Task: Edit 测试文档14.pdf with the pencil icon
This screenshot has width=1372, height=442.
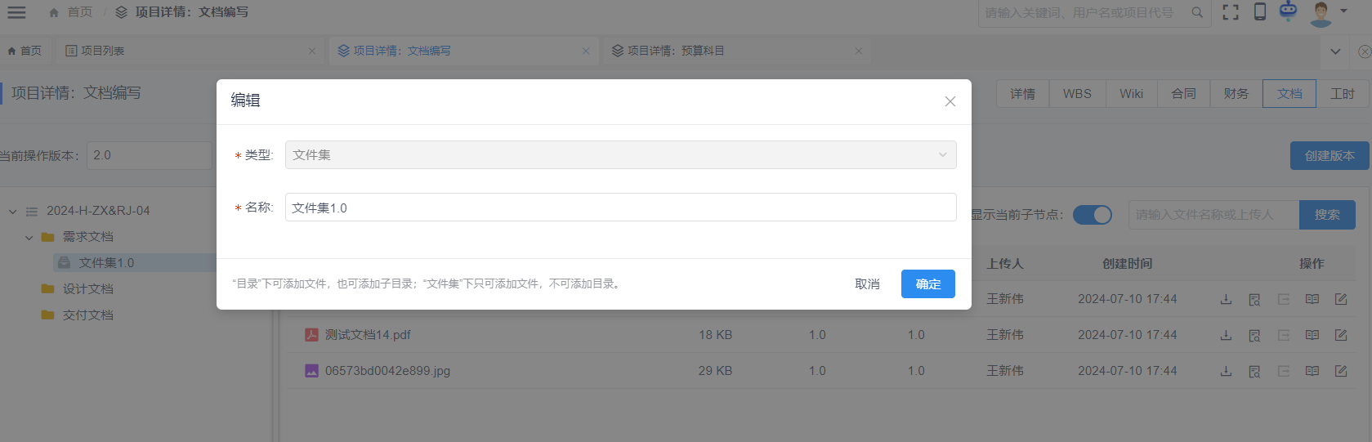Action: pyautogui.click(x=1341, y=335)
